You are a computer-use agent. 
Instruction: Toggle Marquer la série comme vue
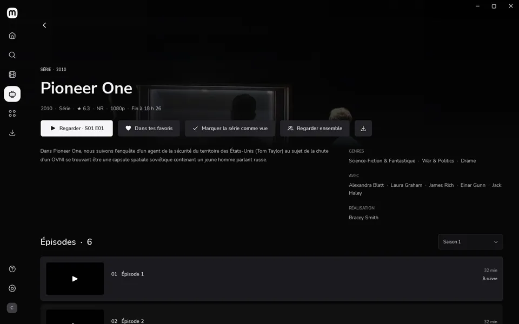[x=230, y=129]
